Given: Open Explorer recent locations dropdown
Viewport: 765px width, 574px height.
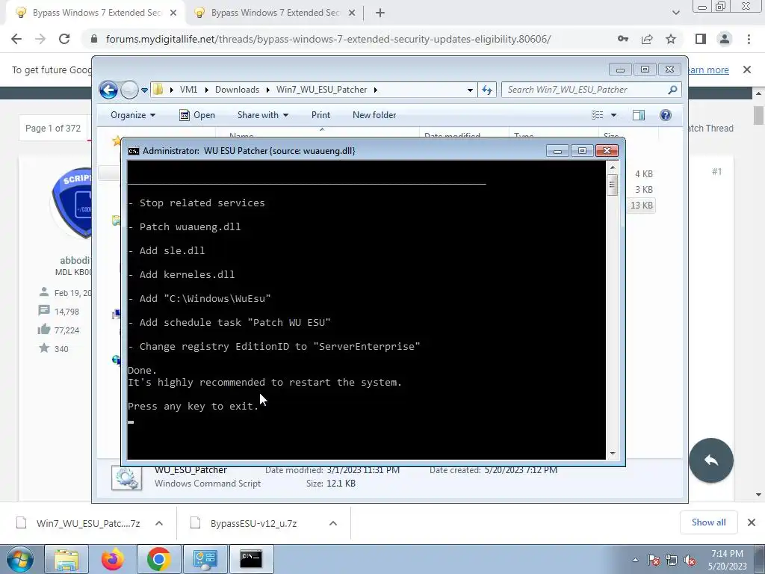Looking at the screenshot, I should [x=144, y=90].
